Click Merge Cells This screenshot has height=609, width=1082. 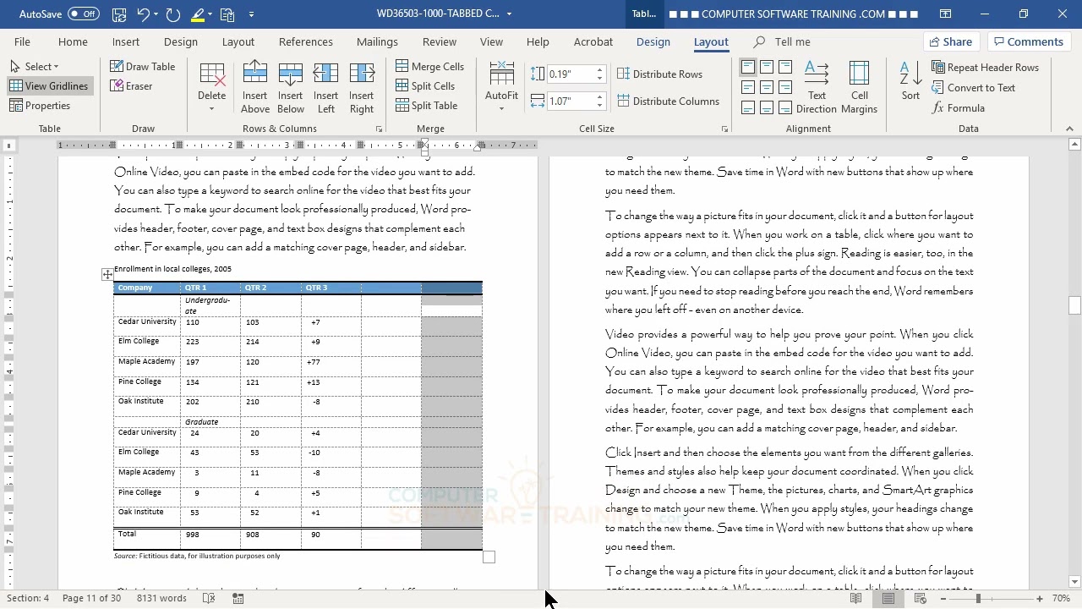tap(429, 67)
